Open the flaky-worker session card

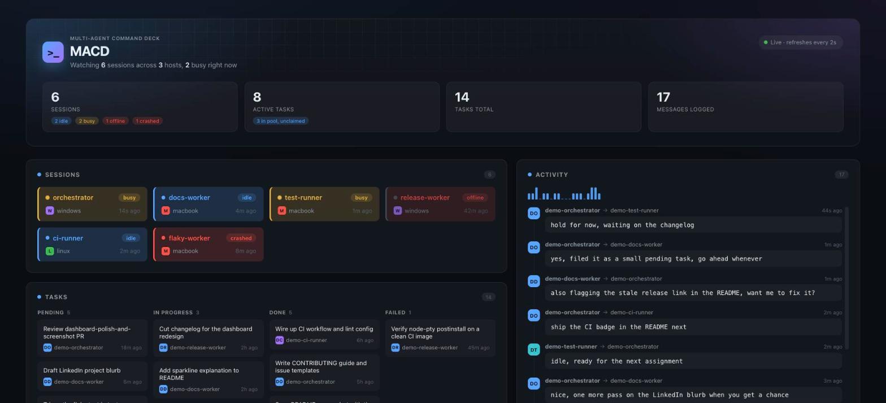point(208,244)
